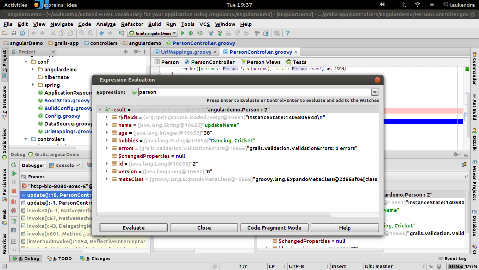Viewport: 479px width, 270px height.
Task: Close the UrlMappings.groovy editor tab
Action: point(216,52)
